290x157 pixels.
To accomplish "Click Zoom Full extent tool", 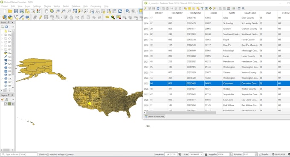I will [x=75, y=11].
